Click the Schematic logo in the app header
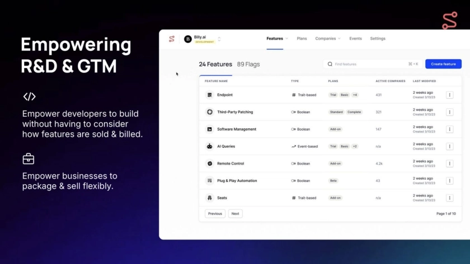470x264 pixels. coord(172,39)
